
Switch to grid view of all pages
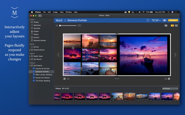(x=176, y=25)
